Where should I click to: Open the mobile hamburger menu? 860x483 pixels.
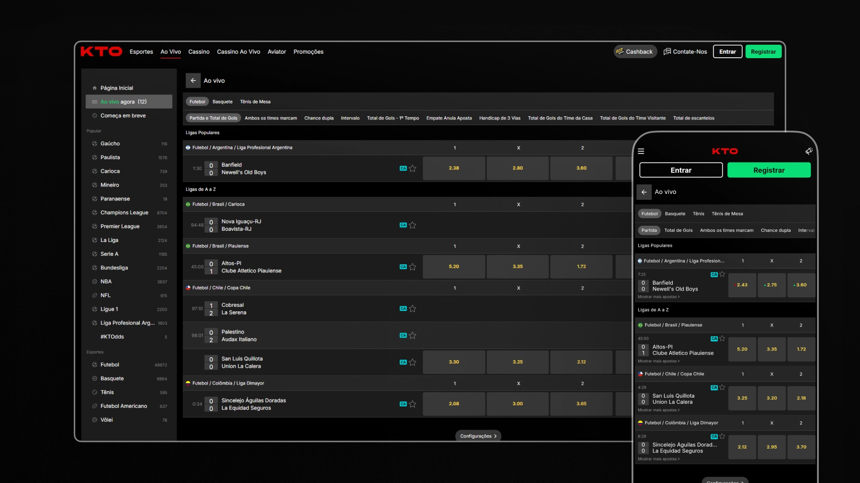pos(641,151)
